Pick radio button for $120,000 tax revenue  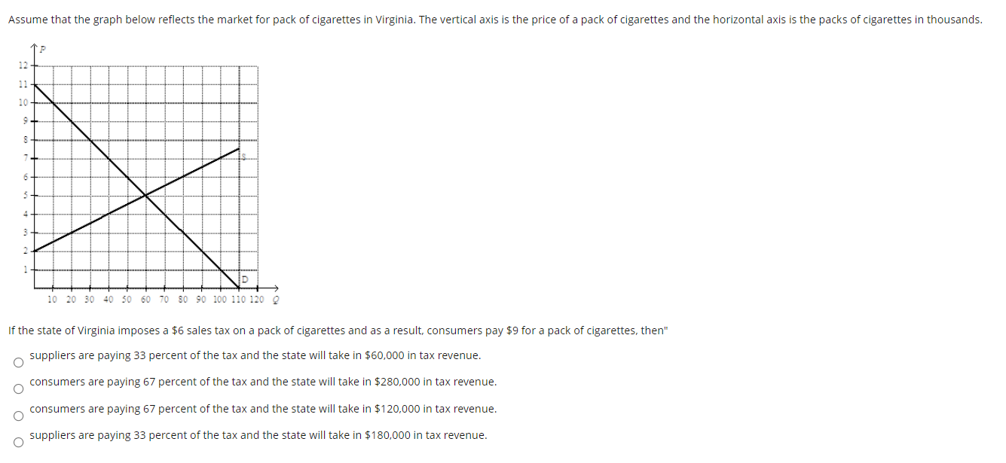click(17, 416)
